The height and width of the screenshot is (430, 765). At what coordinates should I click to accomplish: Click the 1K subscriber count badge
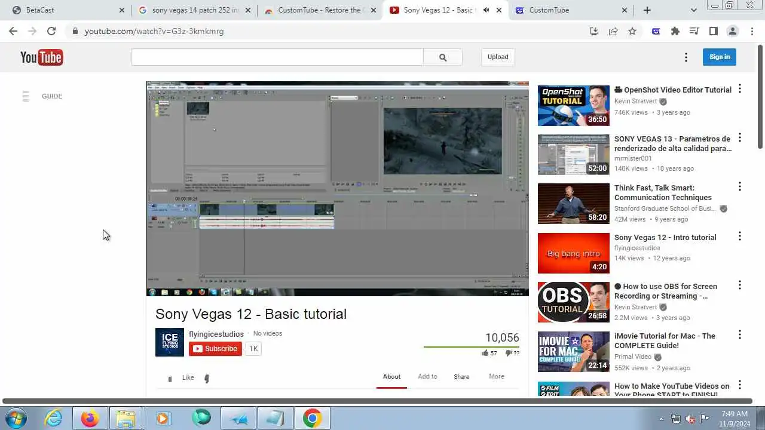[x=253, y=349]
